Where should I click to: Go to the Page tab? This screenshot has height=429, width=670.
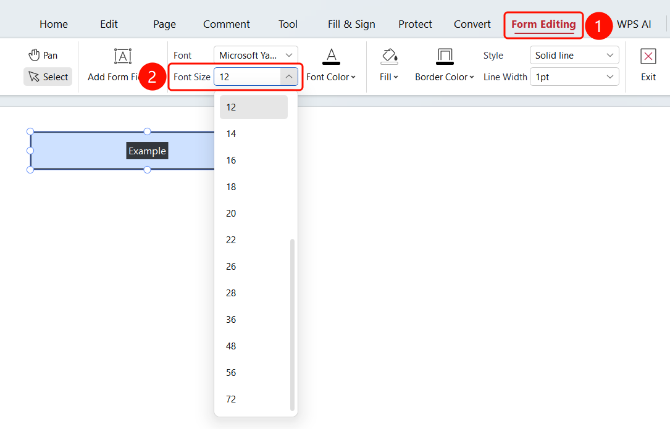(164, 24)
